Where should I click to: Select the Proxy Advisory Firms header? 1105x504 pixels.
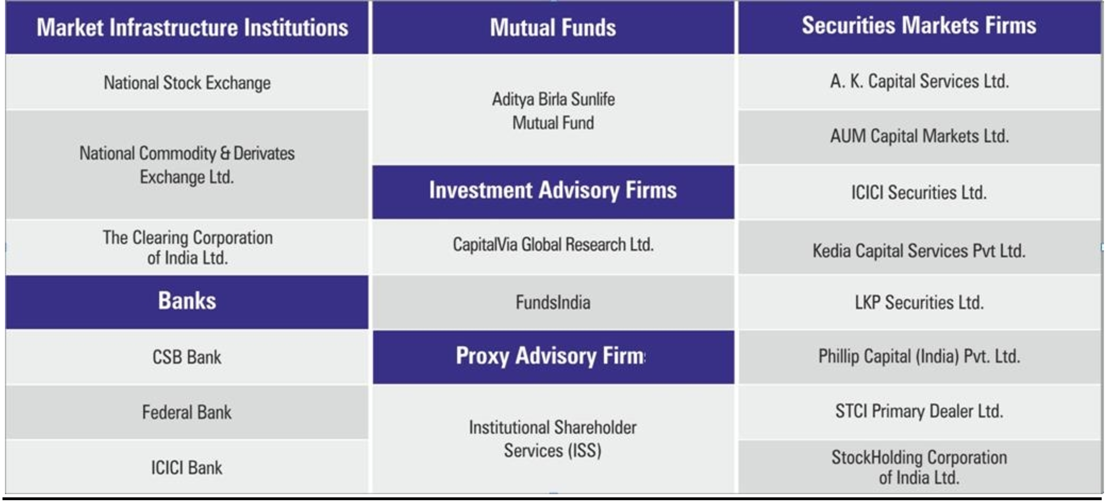coord(551,356)
